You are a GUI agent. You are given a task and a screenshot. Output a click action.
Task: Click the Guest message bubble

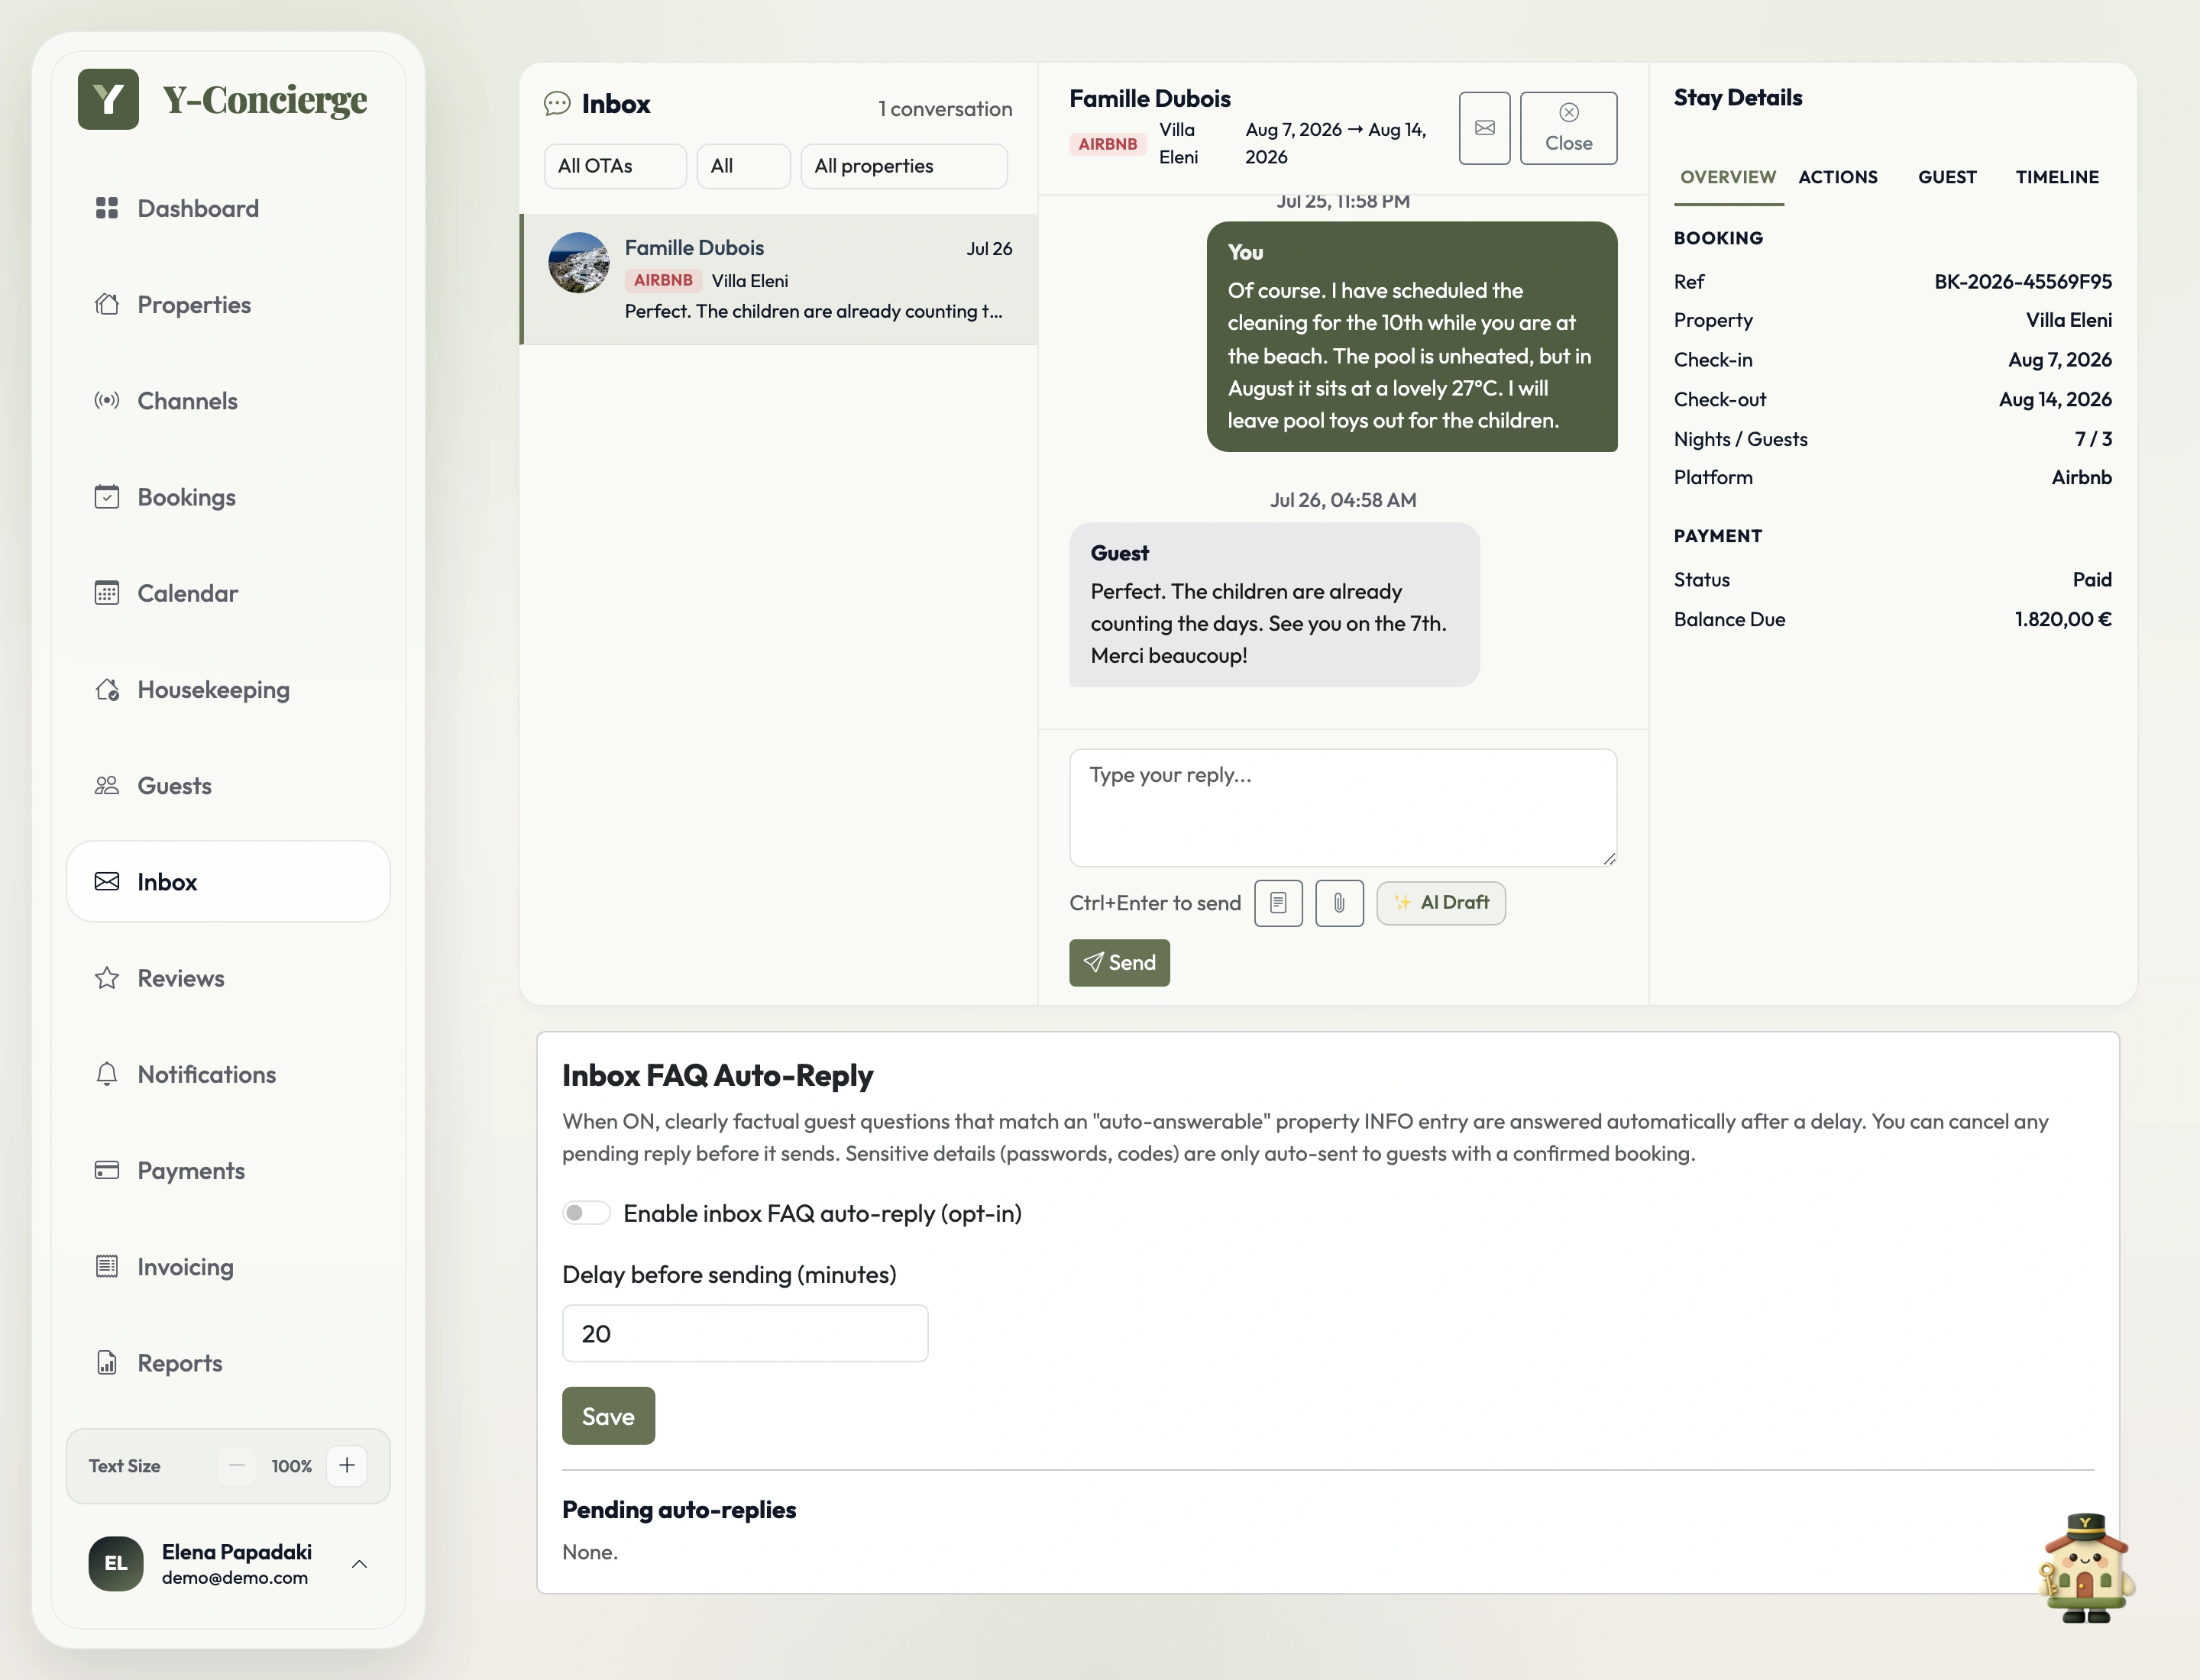tap(1273, 604)
